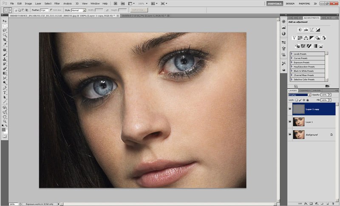
Task: Open the Style dropdown set to Normal
Action: pos(78,10)
